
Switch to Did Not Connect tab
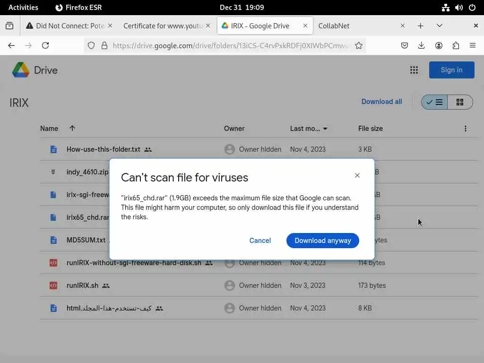[x=69, y=26]
